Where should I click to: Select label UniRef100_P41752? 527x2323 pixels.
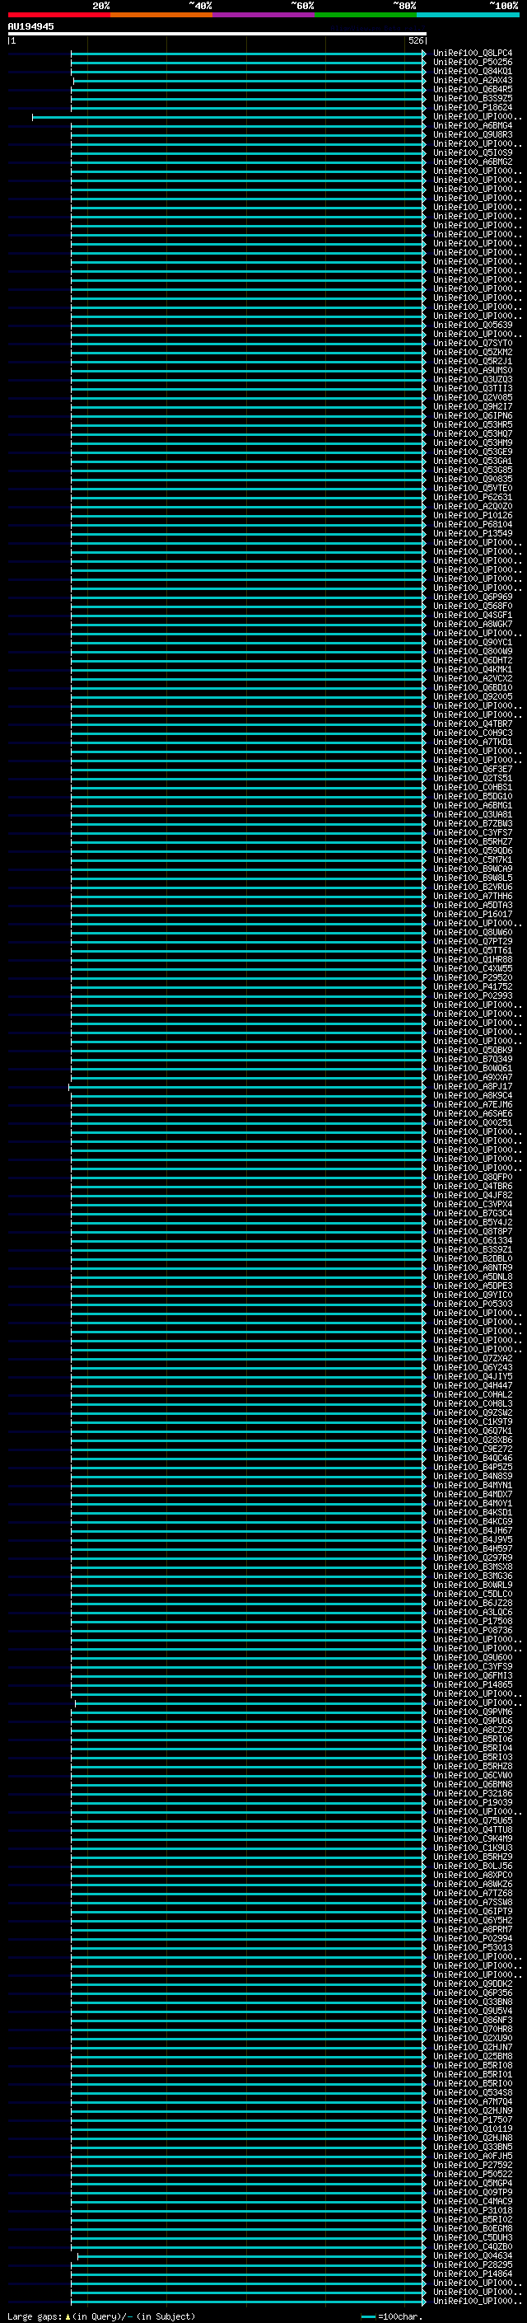click(x=473, y=986)
